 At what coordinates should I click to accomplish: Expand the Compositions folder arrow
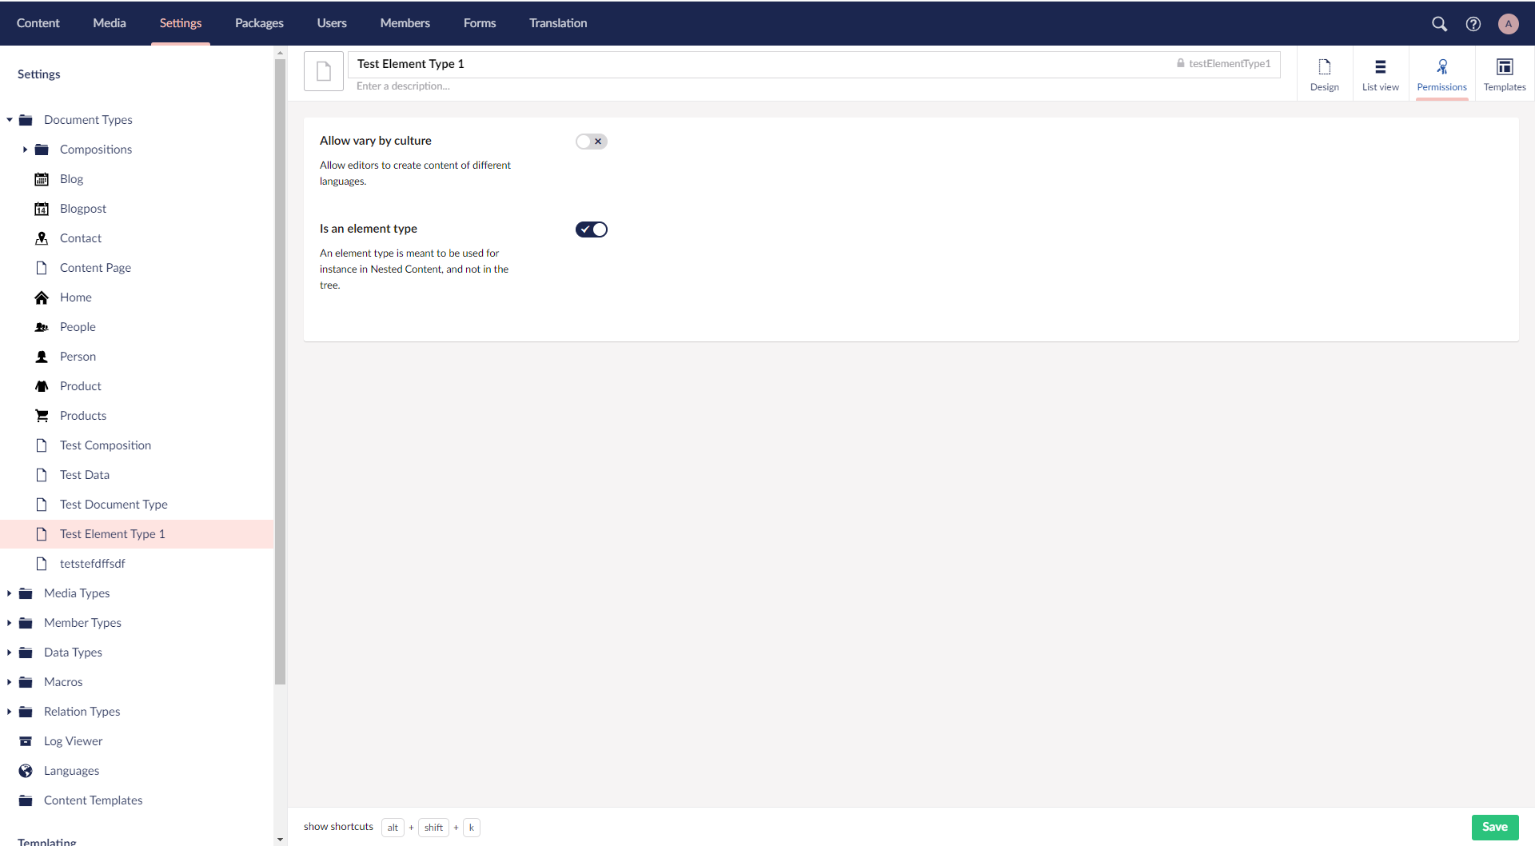[x=25, y=150]
